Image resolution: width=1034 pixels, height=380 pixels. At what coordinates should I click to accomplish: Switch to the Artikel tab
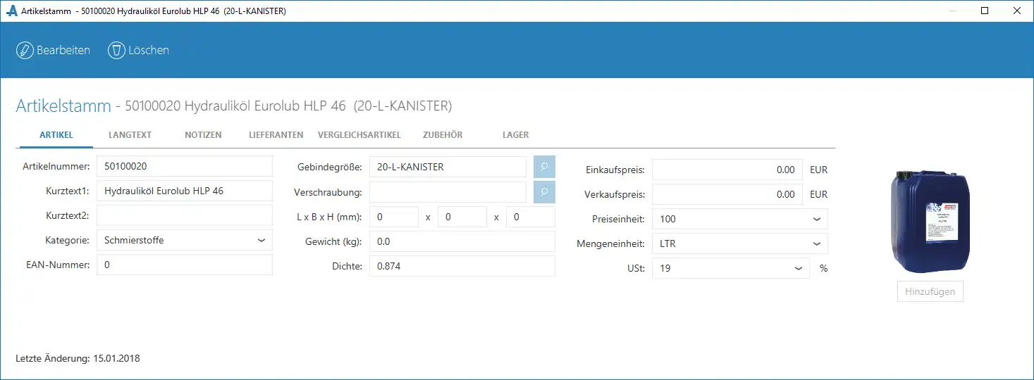pos(56,135)
